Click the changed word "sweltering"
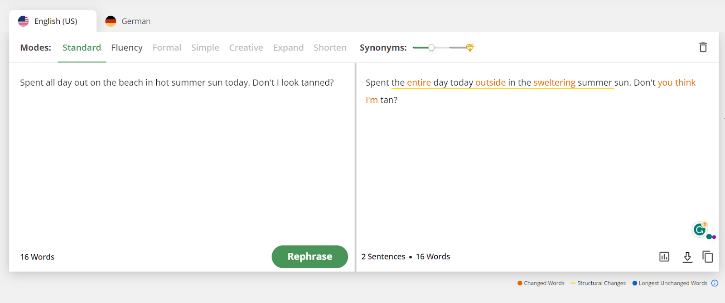The width and height of the screenshot is (725, 303). click(554, 82)
